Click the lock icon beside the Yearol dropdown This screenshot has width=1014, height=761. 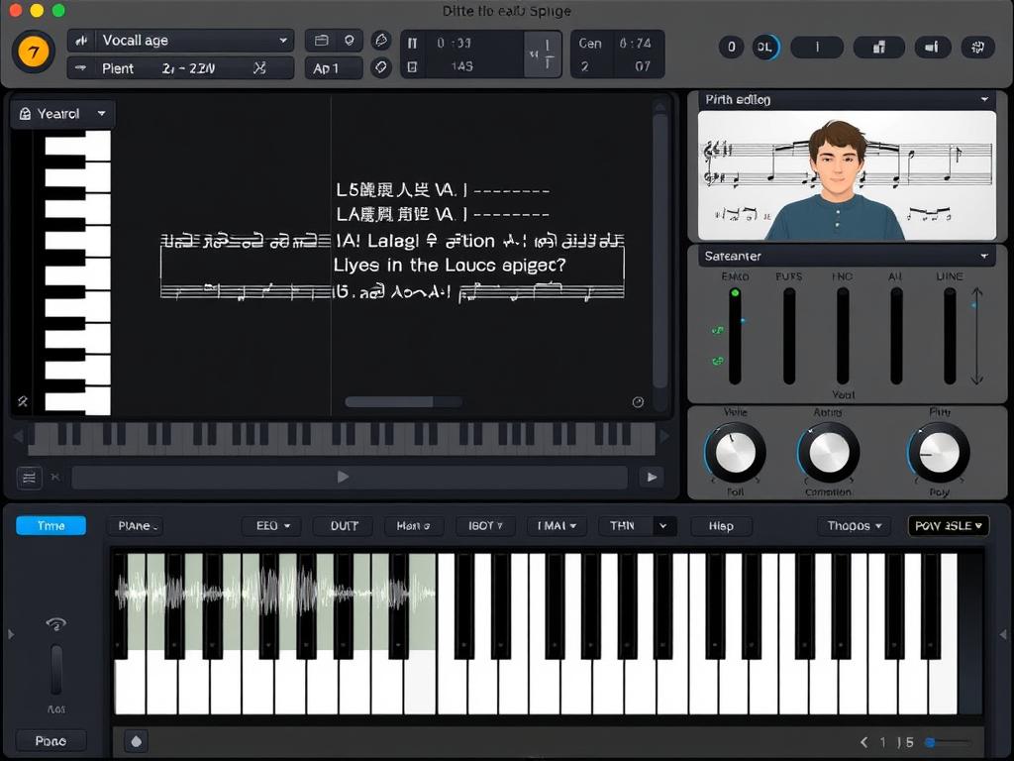(24, 113)
